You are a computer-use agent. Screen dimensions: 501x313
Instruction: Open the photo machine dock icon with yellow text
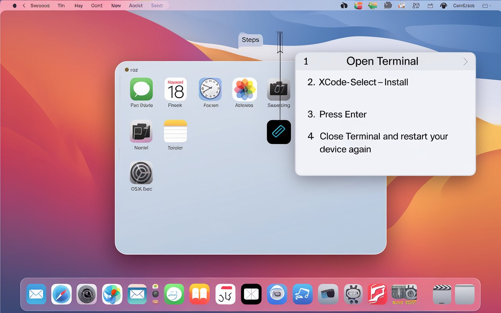404,294
